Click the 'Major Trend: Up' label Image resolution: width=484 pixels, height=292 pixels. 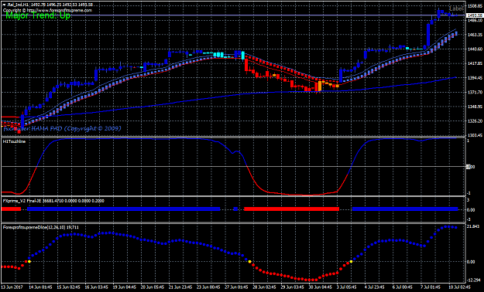click(38, 16)
